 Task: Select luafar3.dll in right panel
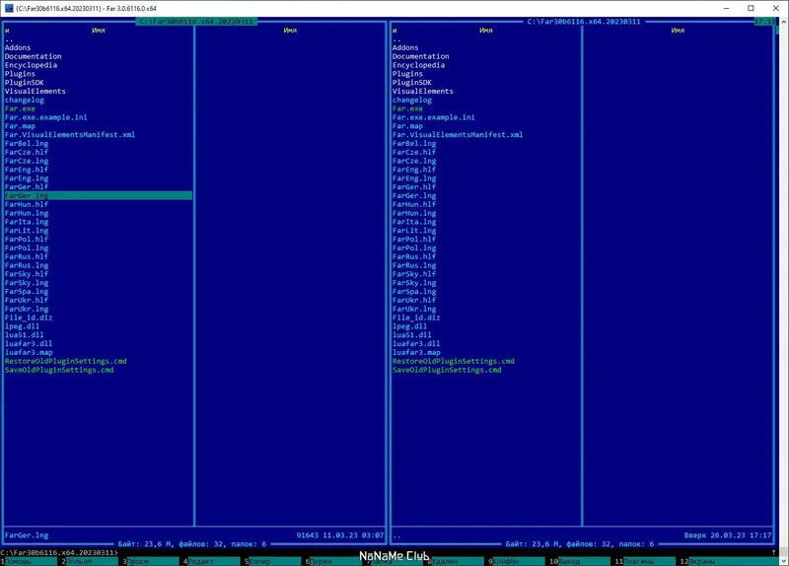(416, 343)
